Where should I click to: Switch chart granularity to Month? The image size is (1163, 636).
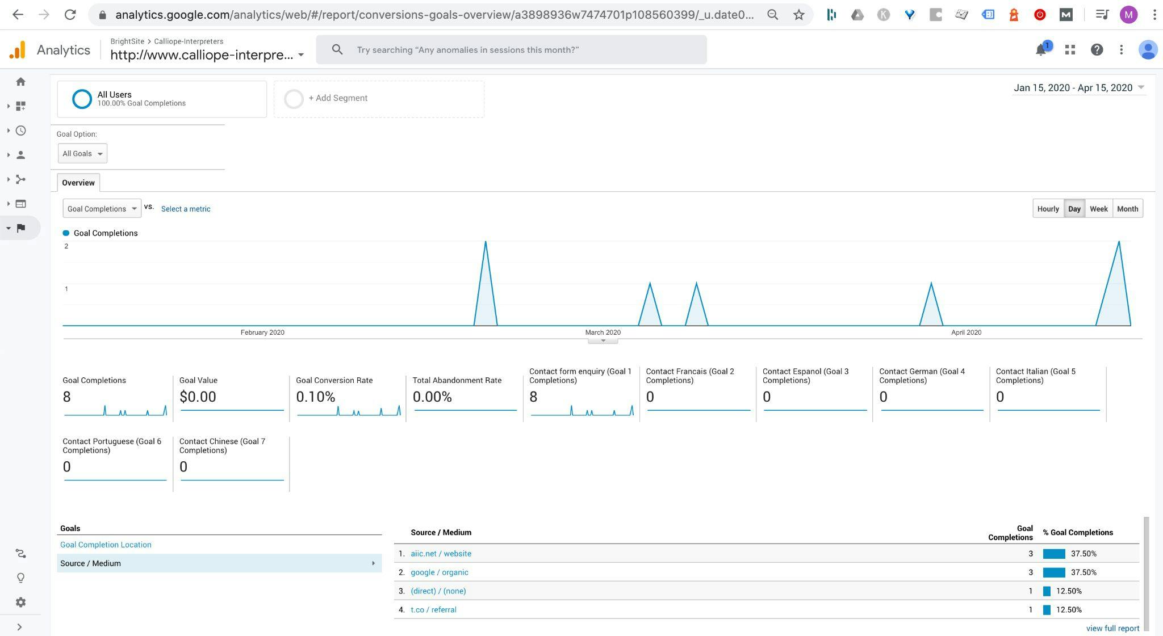click(x=1128, y=209)
